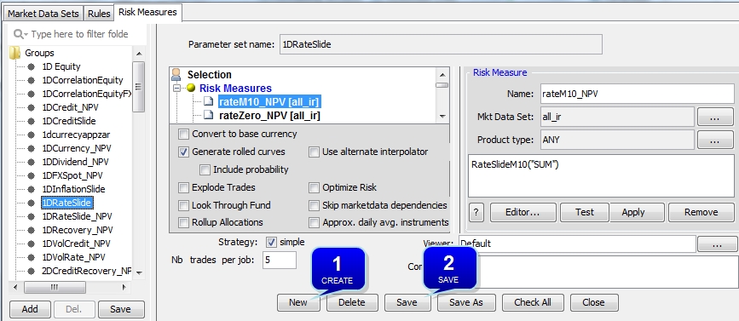
Task: Click the Groups list scroll-down arrow
Action: coord(139,273)
